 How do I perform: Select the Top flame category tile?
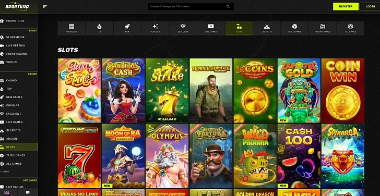[99, 28]
